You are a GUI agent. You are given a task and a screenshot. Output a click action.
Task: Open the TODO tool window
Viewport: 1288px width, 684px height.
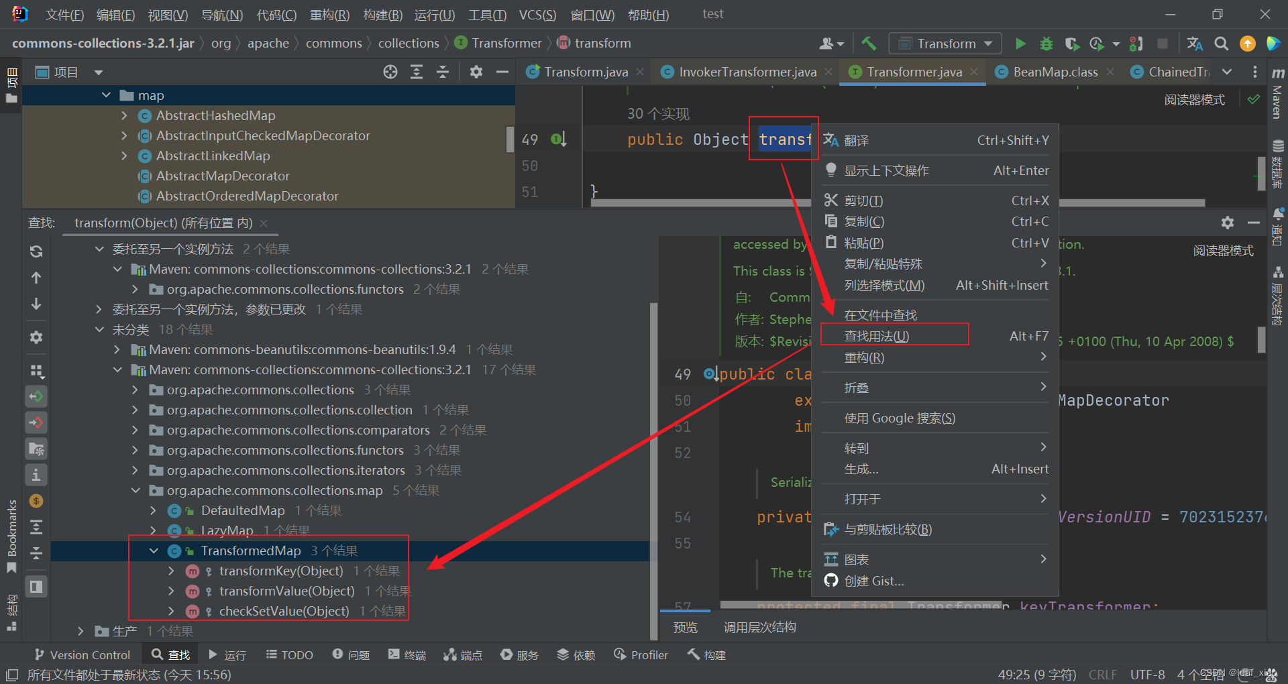click(x=290, y=655)
